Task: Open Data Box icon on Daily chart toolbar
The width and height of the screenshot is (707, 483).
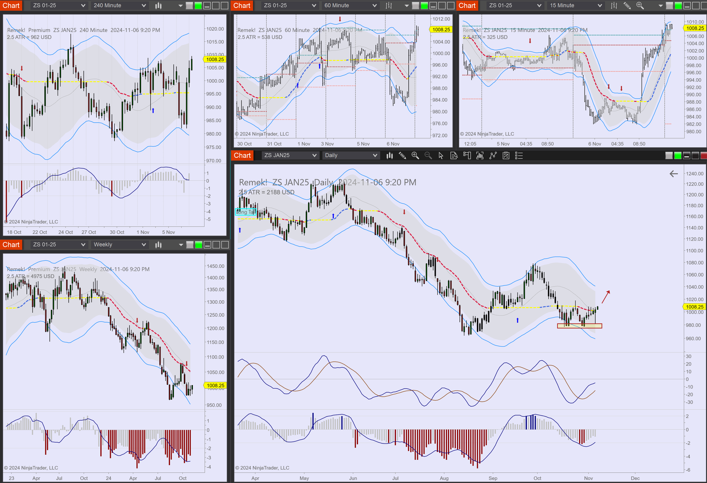Action: click(454, 156)
